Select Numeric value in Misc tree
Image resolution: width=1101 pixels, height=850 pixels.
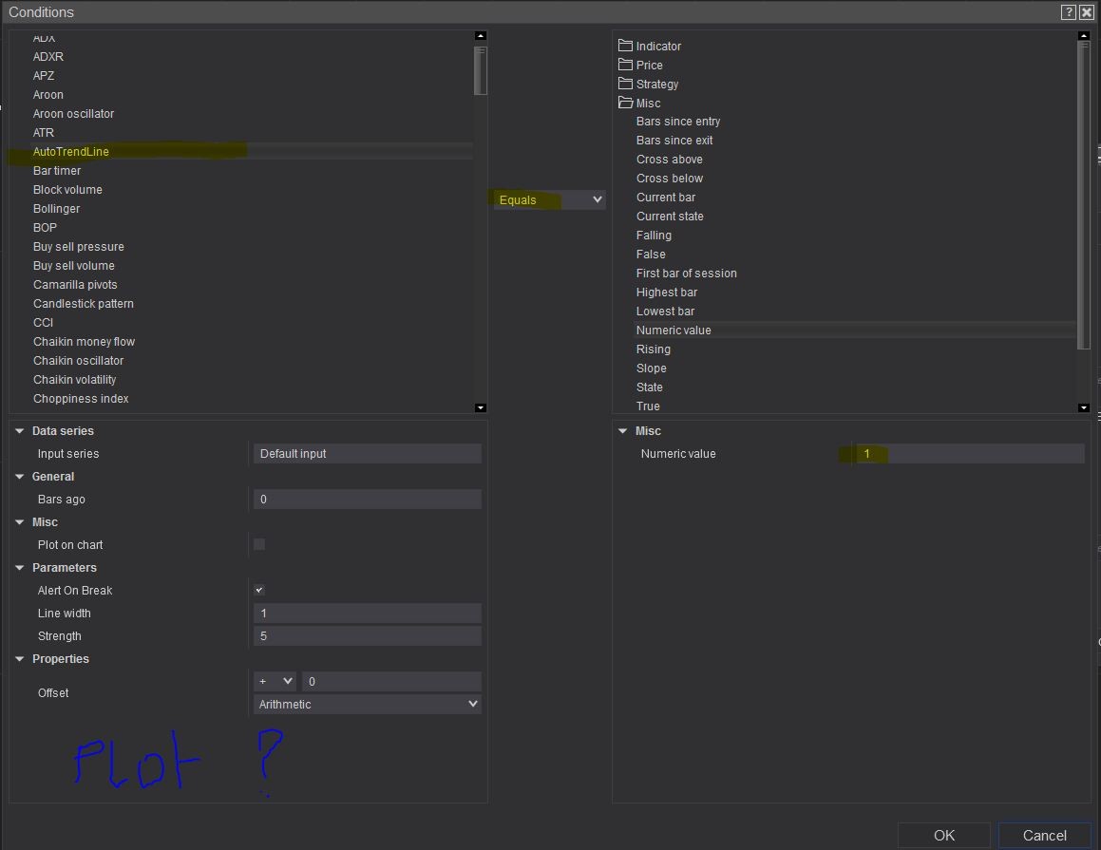(674, 330)
